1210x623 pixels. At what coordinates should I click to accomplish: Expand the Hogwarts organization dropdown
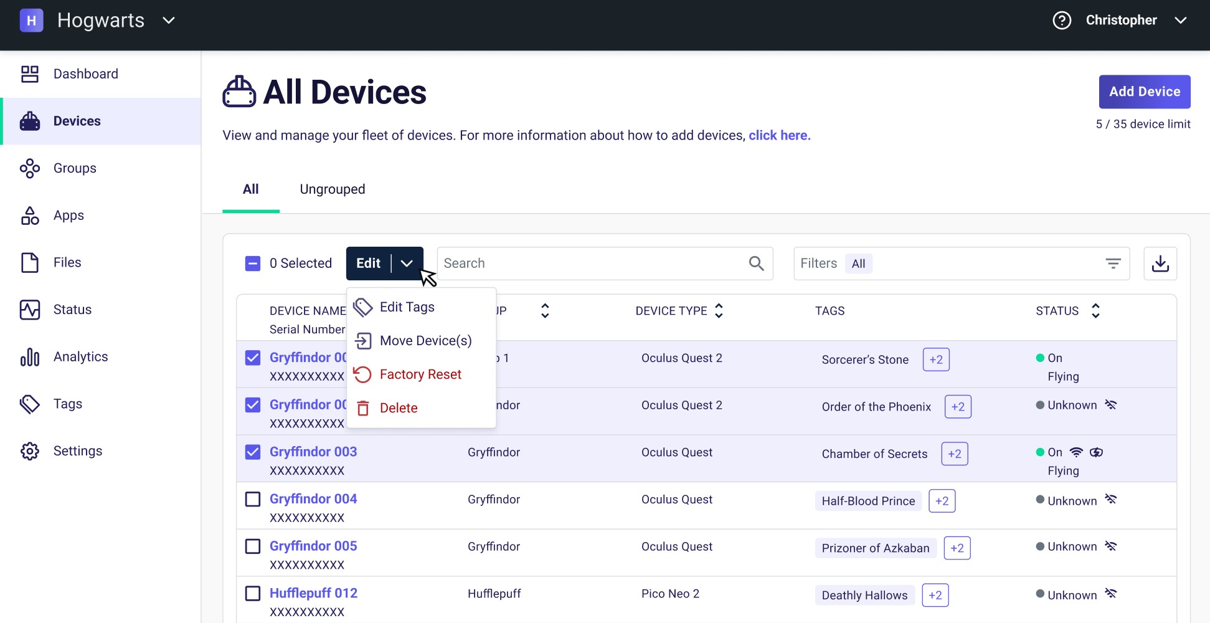[169, 21]
